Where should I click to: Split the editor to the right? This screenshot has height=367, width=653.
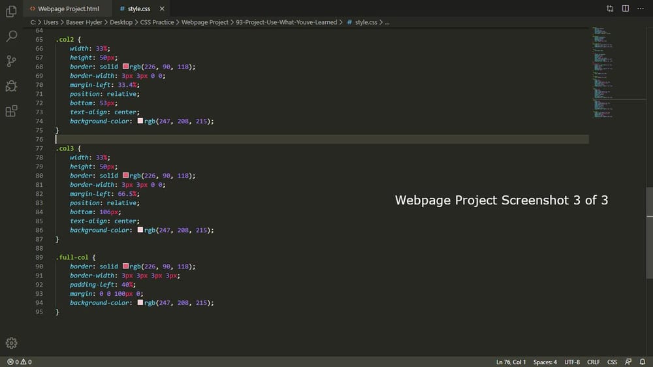[626, 8]
